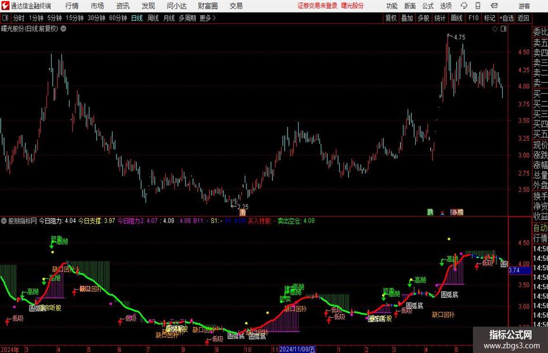This screenshot has width=548, height=353.
Task: Switch to 分时 period tab
Action: [x=19, y=18]
